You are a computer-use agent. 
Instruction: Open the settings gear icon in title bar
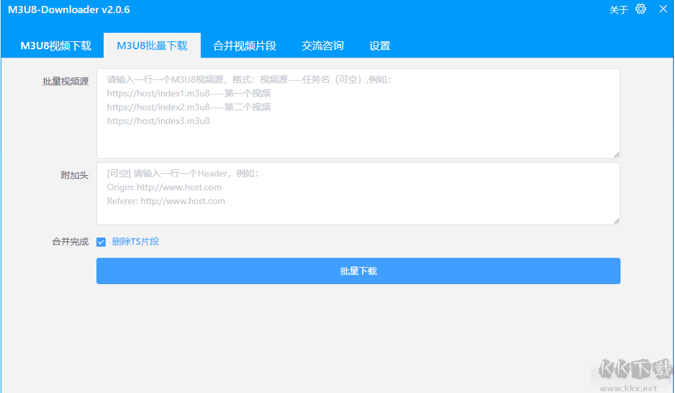click(x=640, y=9)
